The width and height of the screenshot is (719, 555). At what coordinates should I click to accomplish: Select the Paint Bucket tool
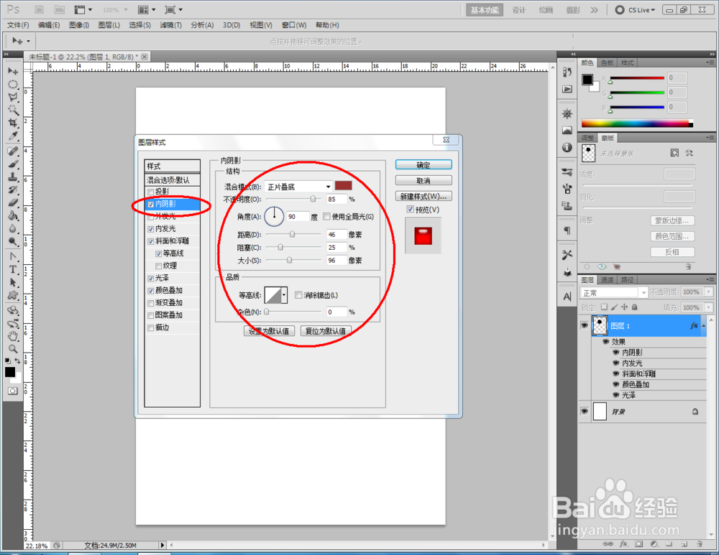[13, 215]
